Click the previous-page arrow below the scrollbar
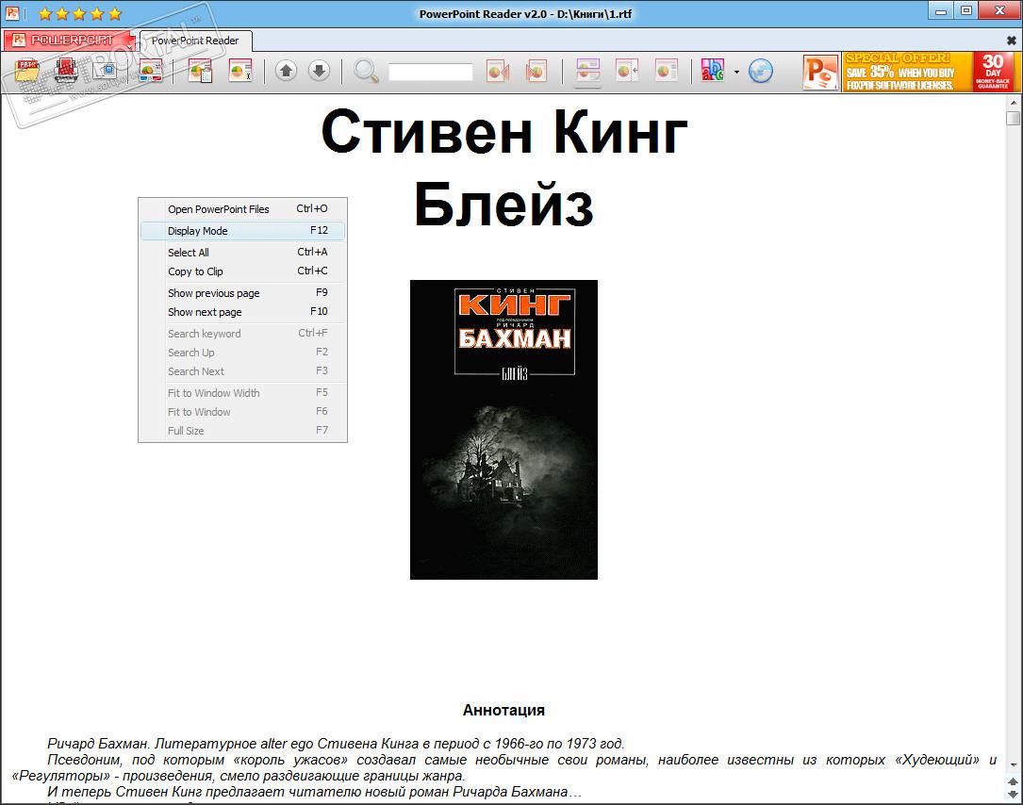The width and height of the screenshot is (1023, 805). [1013, 780]
